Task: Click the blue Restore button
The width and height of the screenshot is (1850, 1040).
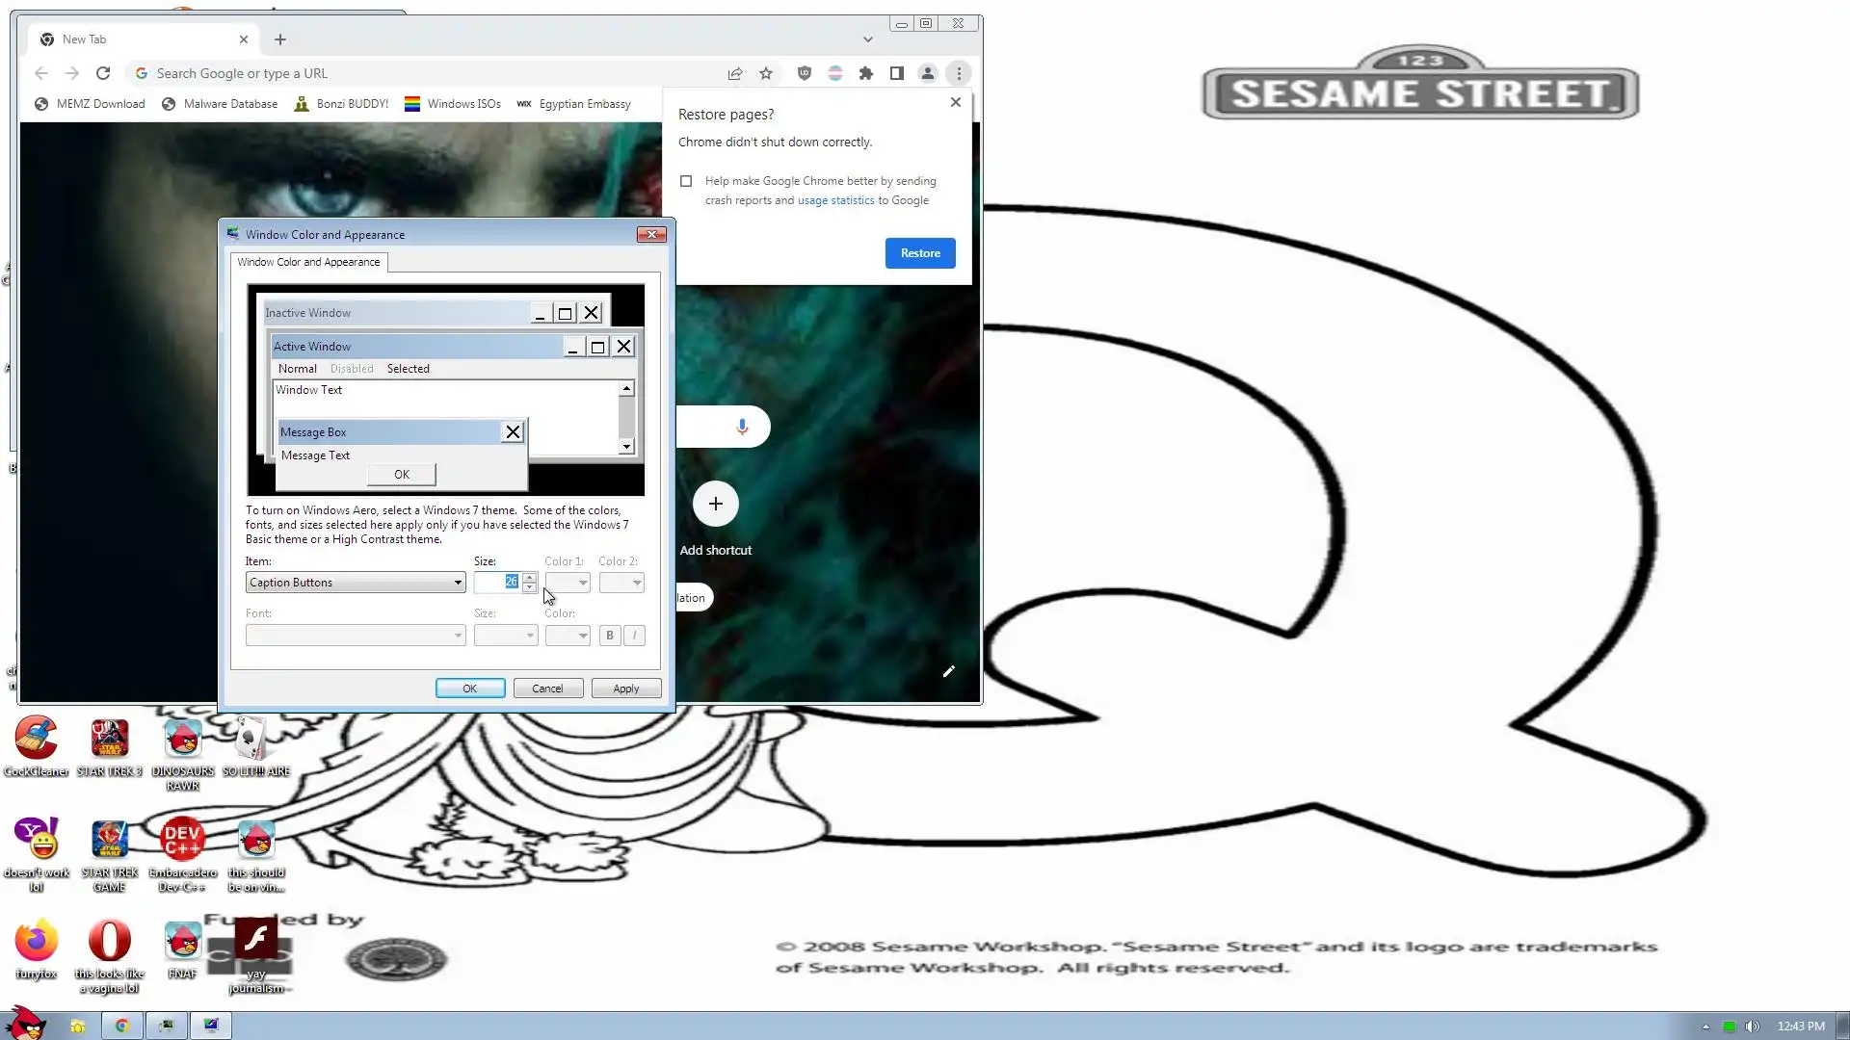Action: click(x=919, y=253)
